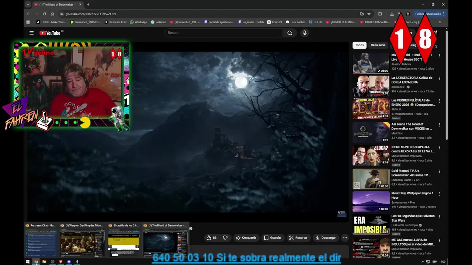Open the im_santiii Twitch bookmark
472x265 pixels.
(251, 22)
